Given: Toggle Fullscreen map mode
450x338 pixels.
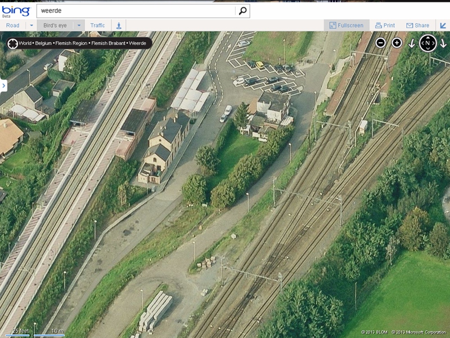Looking at the screenshot, I should coord(346,25).
